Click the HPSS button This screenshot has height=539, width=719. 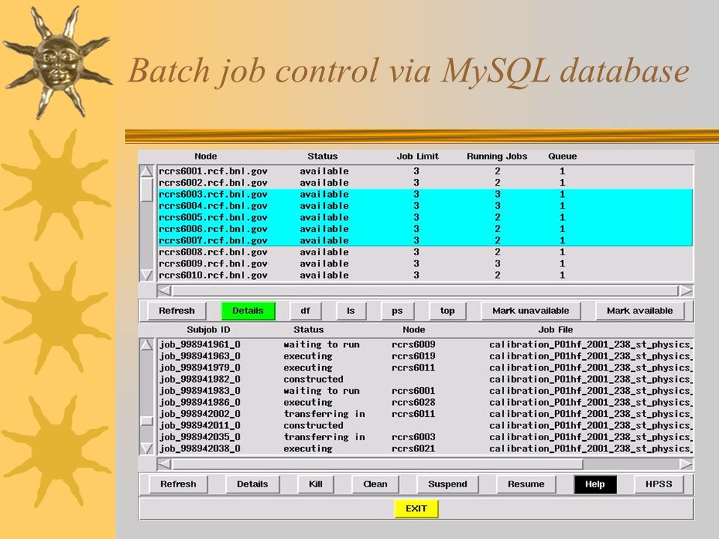point(658,484)
